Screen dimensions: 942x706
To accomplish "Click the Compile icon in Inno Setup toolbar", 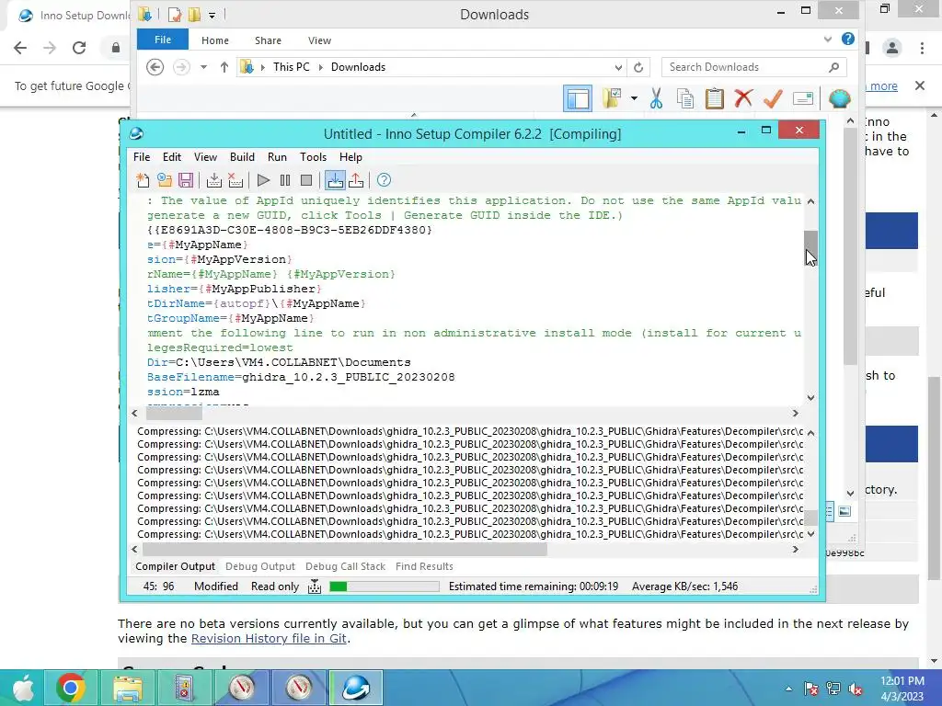I will [x=213, y=180].
